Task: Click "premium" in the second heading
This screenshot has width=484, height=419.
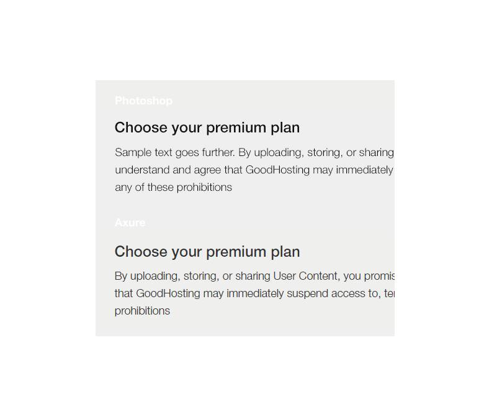Action: pyautogui.click(x=235, y=252)
